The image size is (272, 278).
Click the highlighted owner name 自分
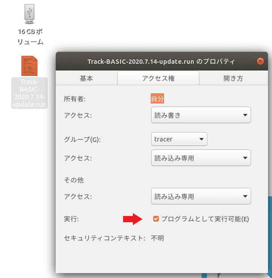(157, 99)
